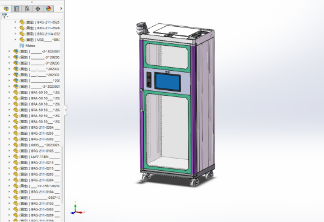Expand the subassembly ending in -2^2023021

coord(9,51)
